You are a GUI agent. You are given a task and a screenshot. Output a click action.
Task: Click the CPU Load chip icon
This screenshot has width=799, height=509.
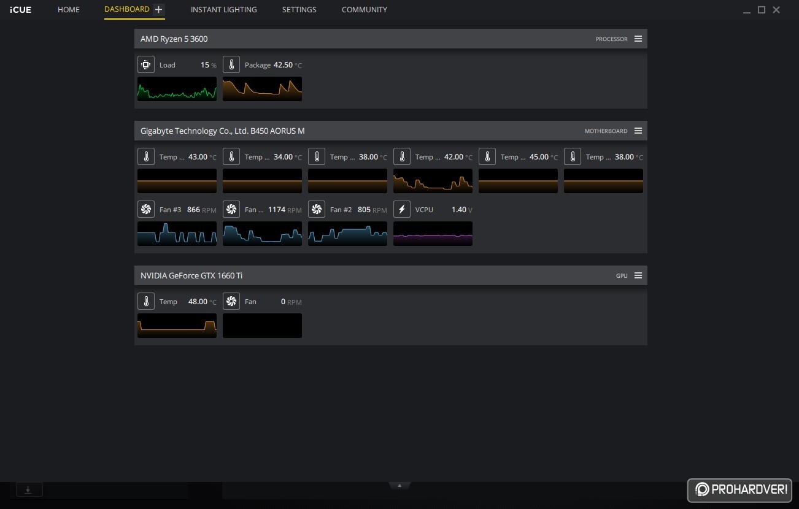point(146,64)
